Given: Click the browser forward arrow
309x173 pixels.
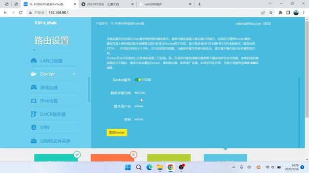Looking at the screenshot, I should click(13, 12).
